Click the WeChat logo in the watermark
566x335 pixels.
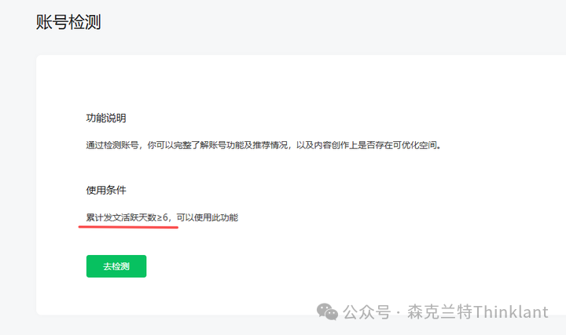pos(327,311)
